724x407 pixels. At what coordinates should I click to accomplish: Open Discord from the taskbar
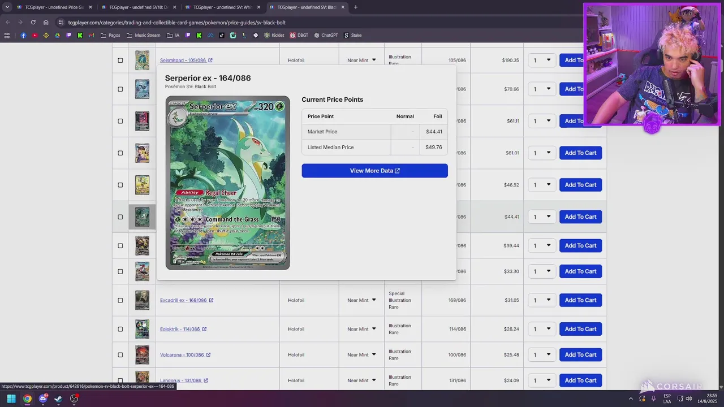pos(43,399)
